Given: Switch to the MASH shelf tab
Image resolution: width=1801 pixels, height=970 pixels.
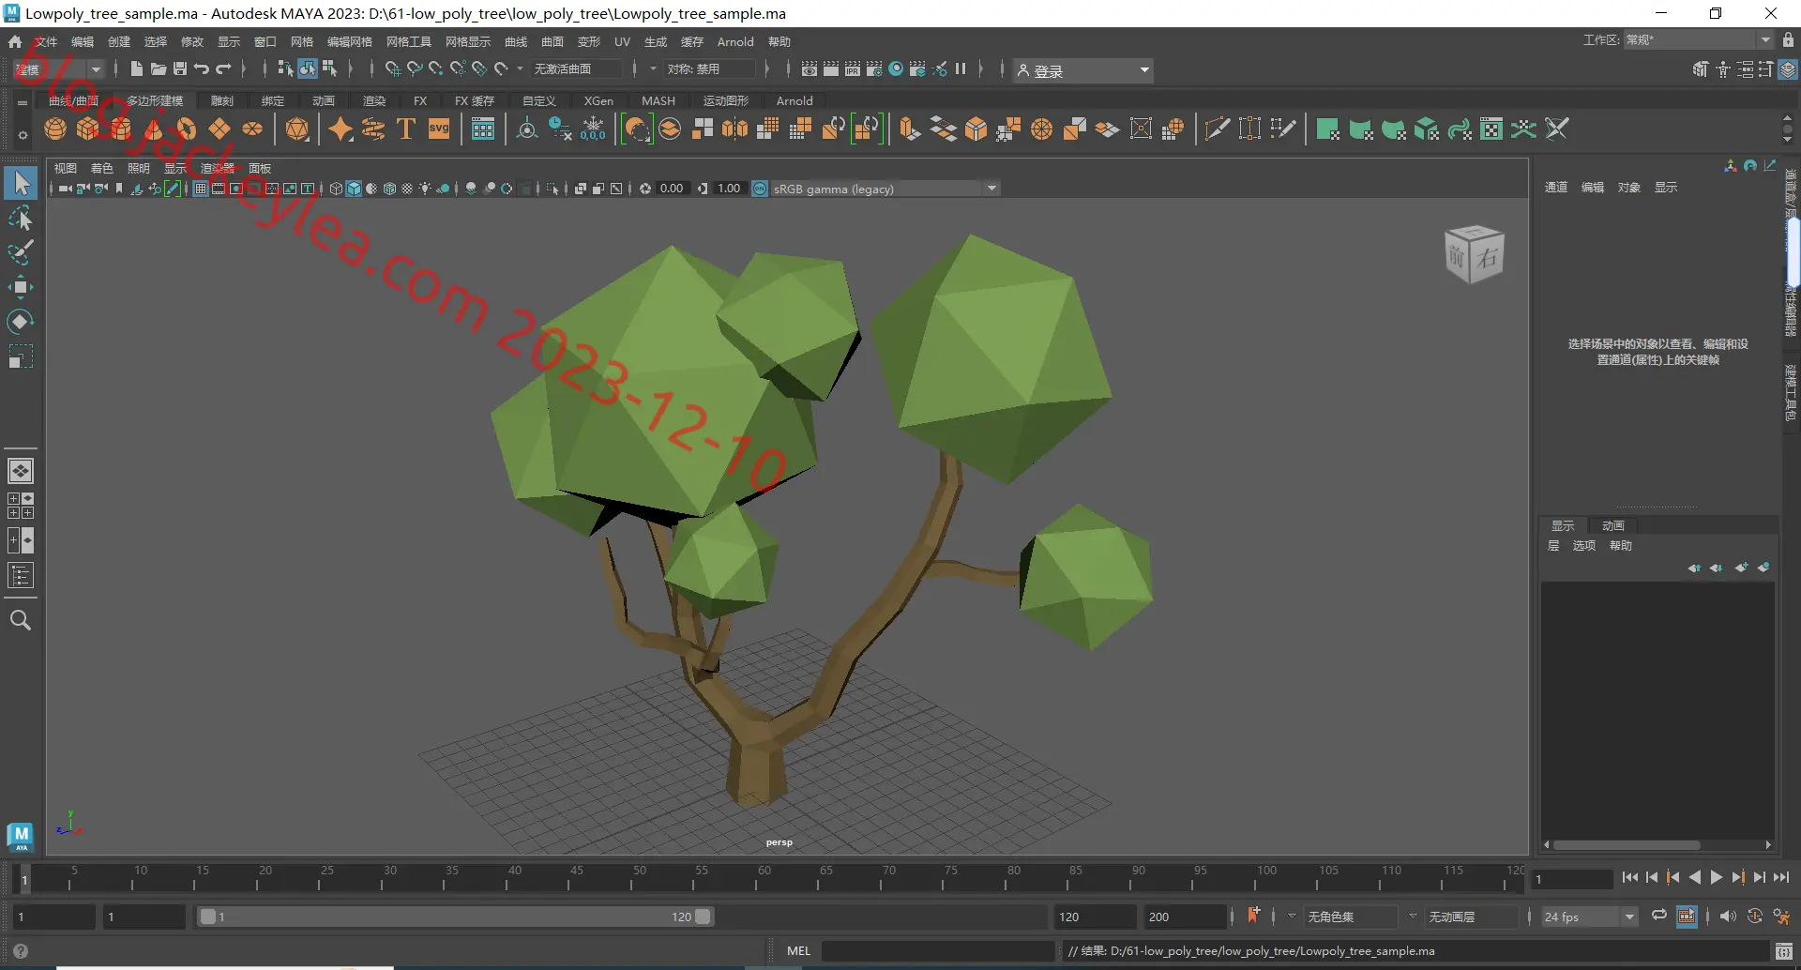Looking at the screenshot, I should pos(658,100).
